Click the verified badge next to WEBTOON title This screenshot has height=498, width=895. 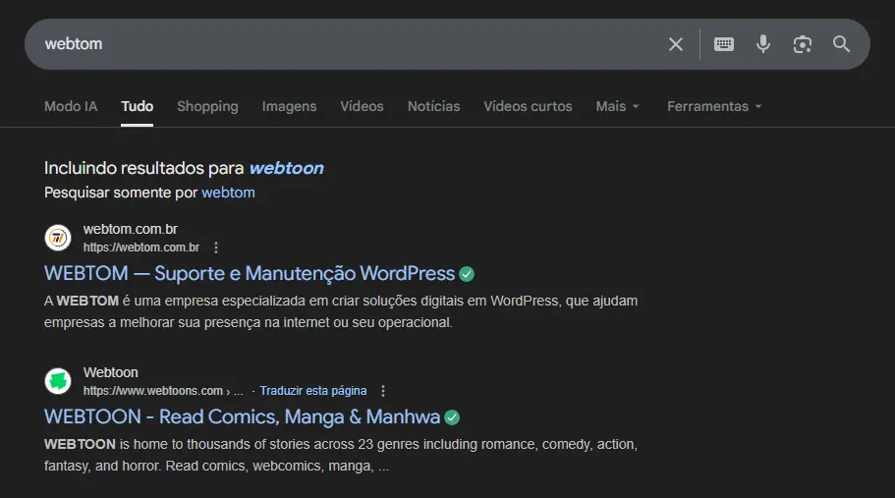point(452,417)
